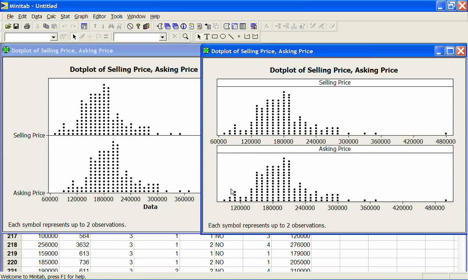Activate the graph editing Select pointer tool
Screen dimensions: 468x280
click(x=74, y=37)
